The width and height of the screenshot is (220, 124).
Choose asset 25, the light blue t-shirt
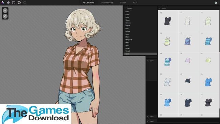coord(168,102)
